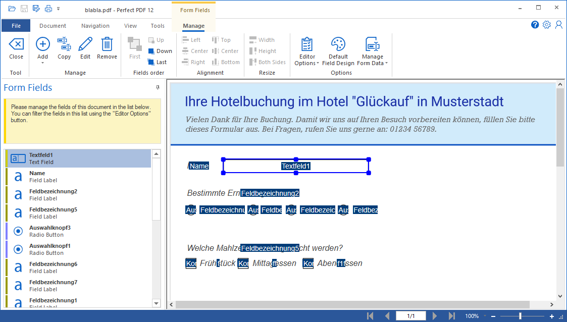
Task: Click the Edit field icon
Action: (x=85, y=48)
